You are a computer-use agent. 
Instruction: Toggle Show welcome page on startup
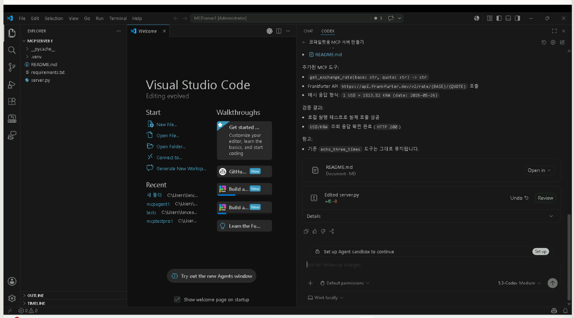click(177, 299)
